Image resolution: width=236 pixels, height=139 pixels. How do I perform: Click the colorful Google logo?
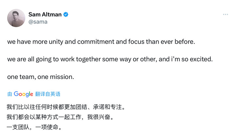coord(23,94)
